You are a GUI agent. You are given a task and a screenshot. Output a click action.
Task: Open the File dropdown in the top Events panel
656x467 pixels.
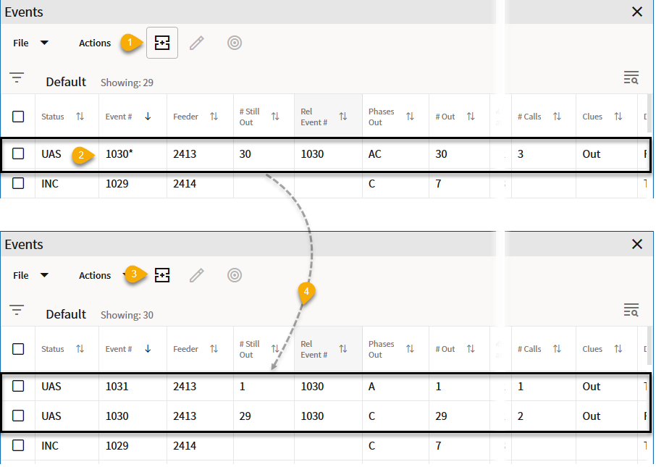click(30, 43)
